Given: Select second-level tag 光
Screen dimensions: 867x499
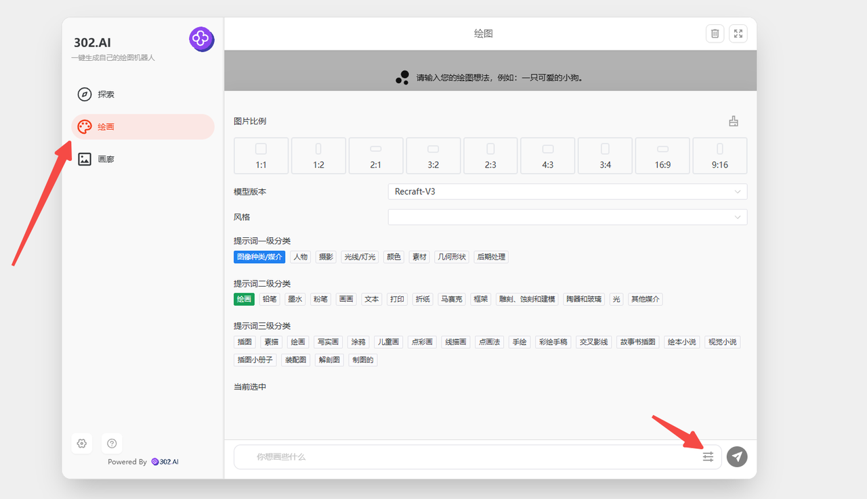Looking at the screenshot, I should [x=616, y=299].
